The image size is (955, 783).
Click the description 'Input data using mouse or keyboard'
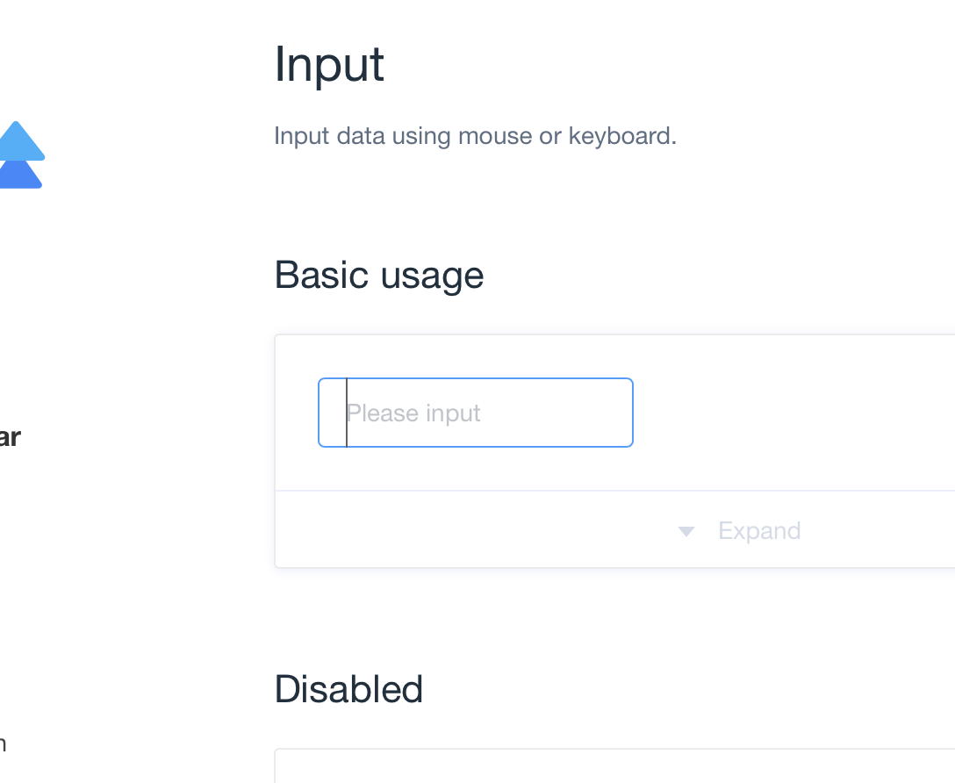point(475,136)
